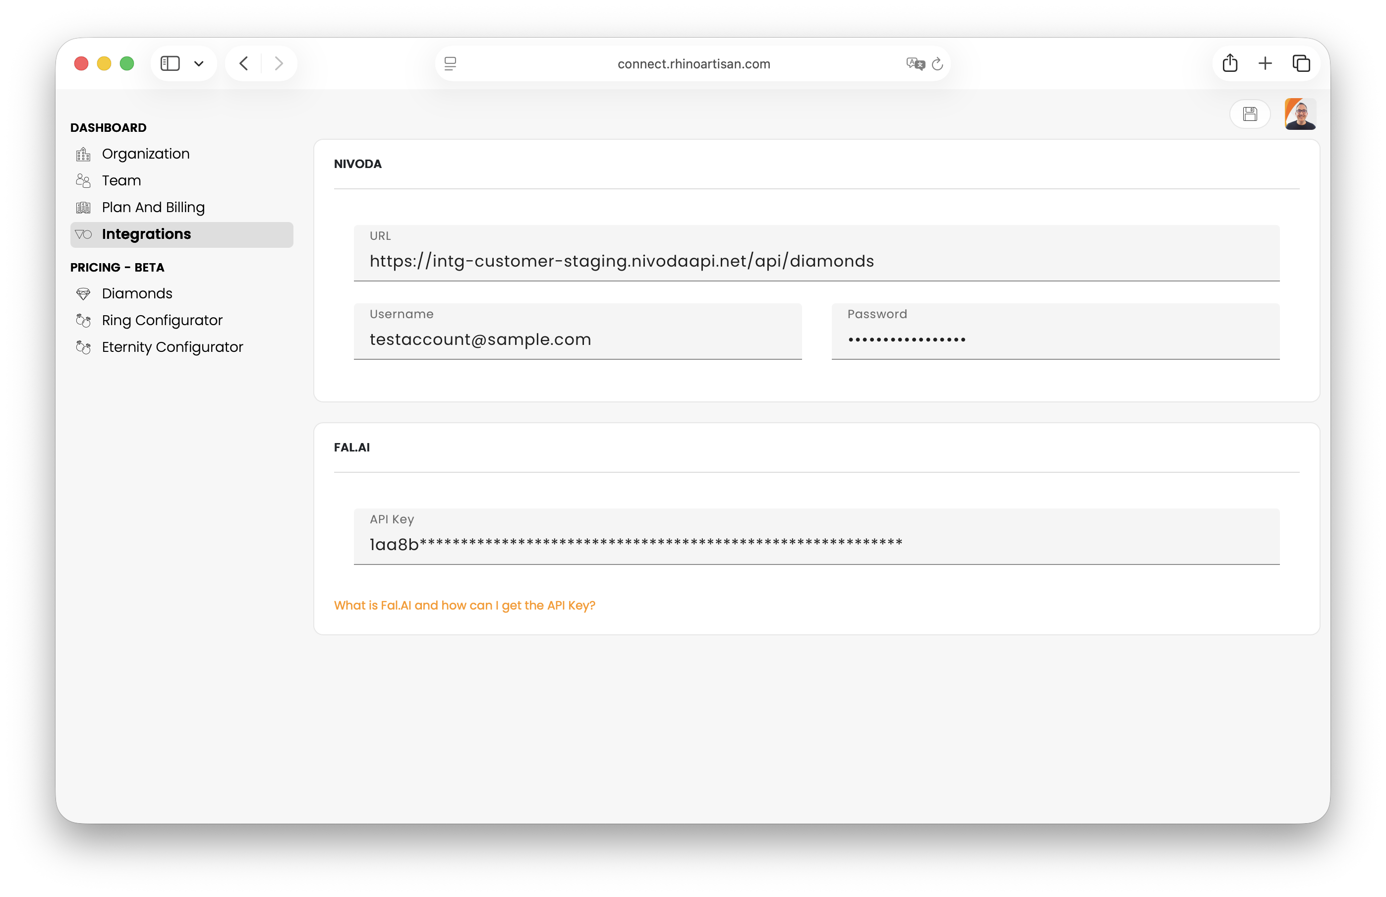Screen dimensions: 1386x897
Task: Click the translate page icon
Action: (x=916, y=63)
